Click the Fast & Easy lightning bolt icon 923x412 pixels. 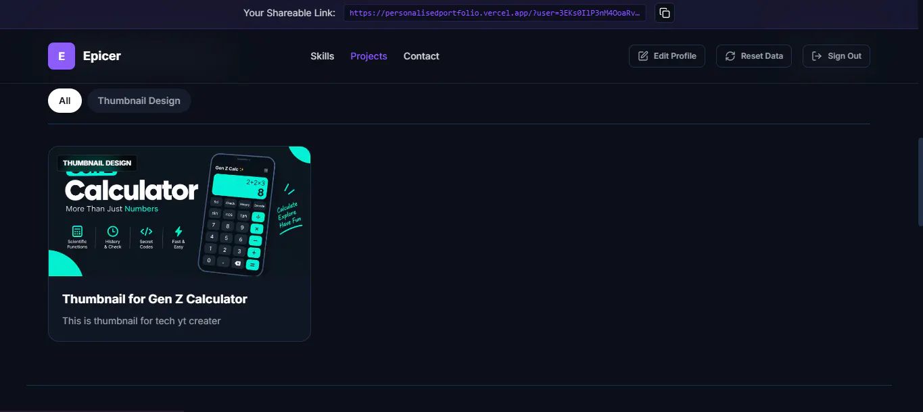coord(179,232)
